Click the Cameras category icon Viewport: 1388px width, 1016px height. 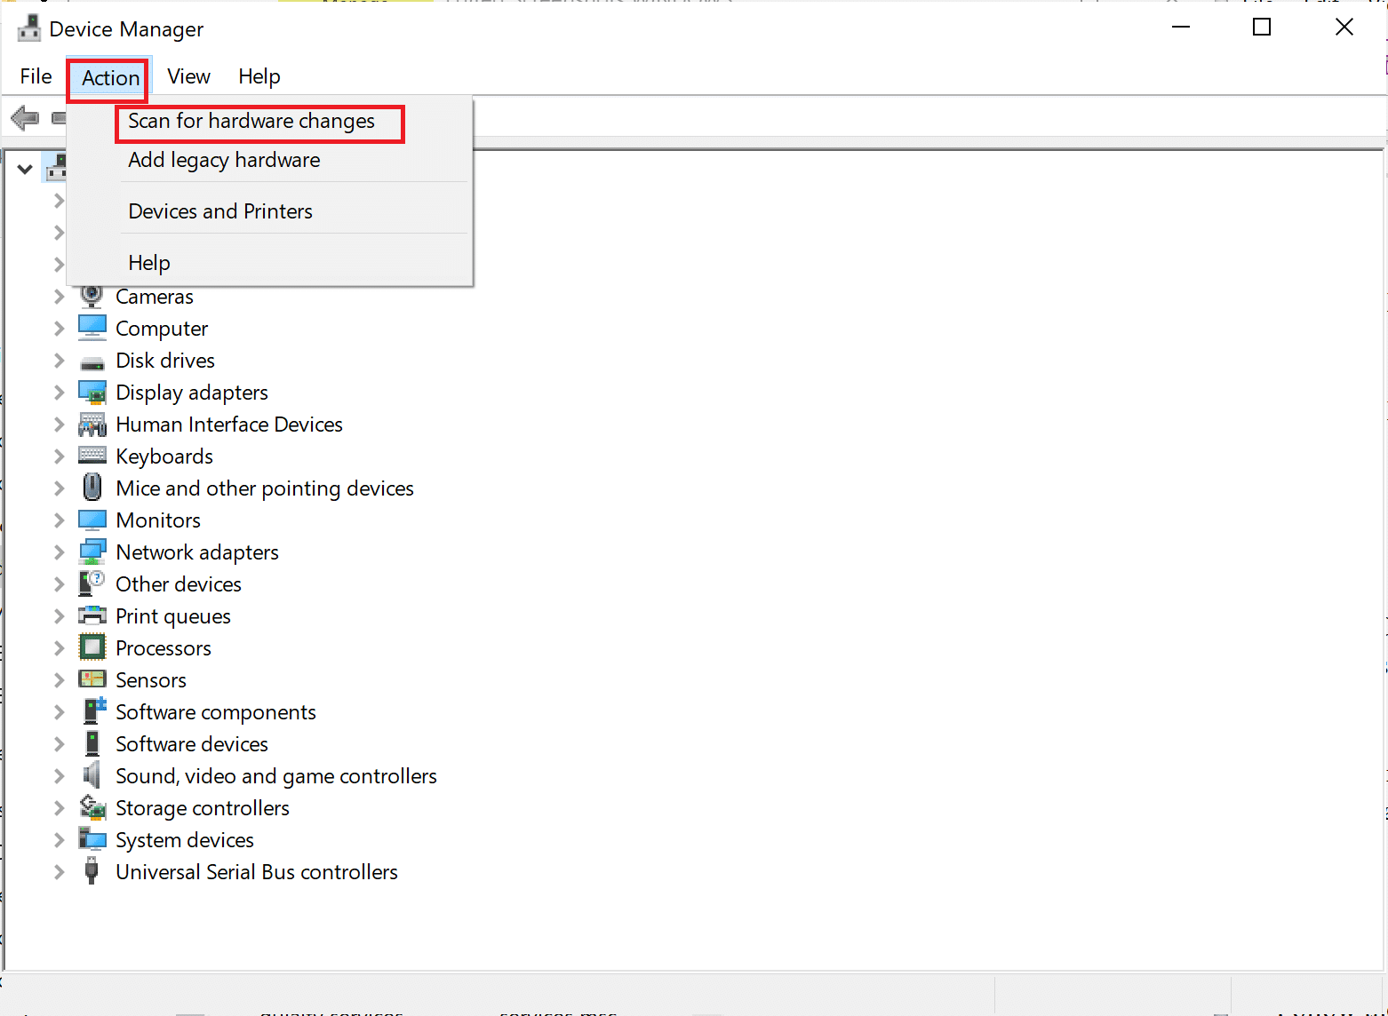92,296
